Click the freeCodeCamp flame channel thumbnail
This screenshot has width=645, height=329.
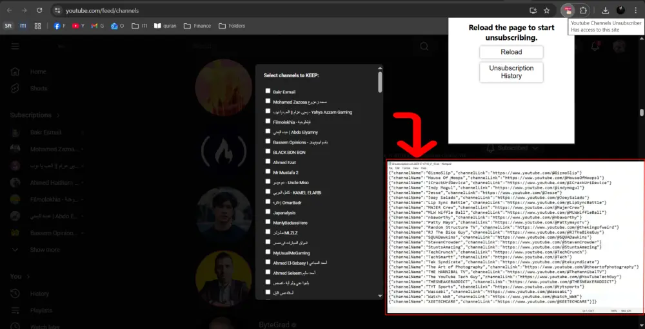point(224,151)
